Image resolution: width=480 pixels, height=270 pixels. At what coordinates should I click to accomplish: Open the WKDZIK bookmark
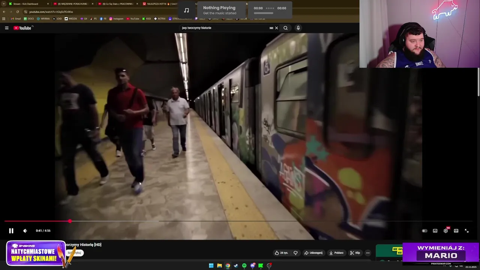coord(71,18)
